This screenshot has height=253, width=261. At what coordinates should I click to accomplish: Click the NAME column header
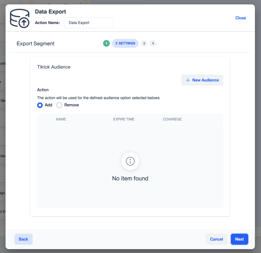61,119
